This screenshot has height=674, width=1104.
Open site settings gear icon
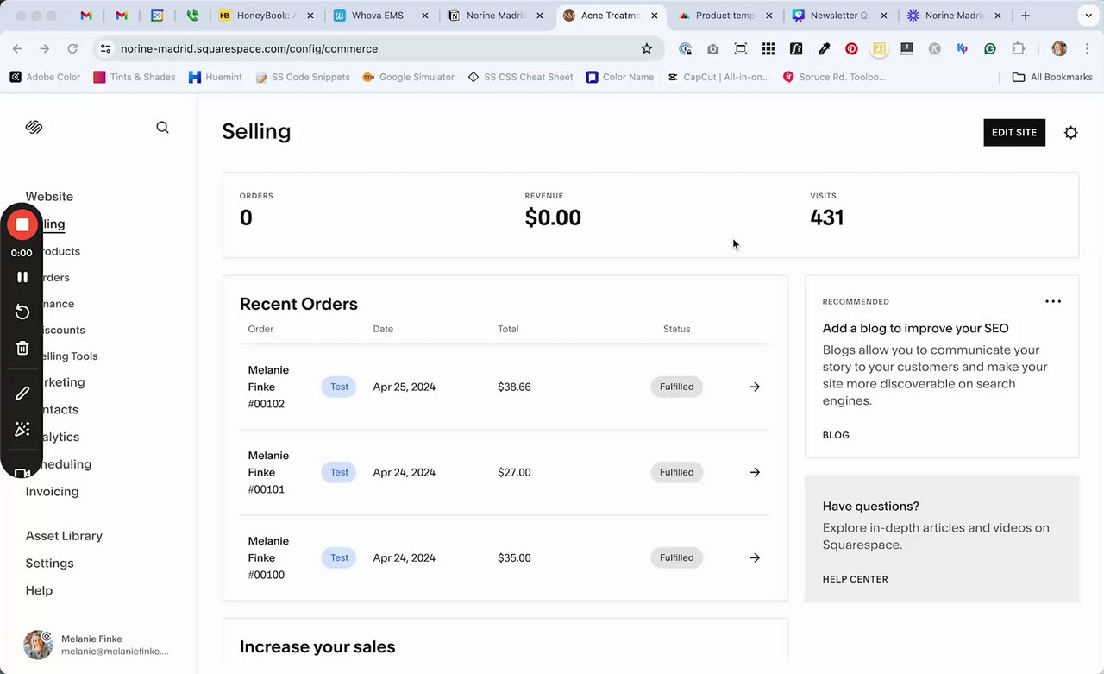(1070, 133)
